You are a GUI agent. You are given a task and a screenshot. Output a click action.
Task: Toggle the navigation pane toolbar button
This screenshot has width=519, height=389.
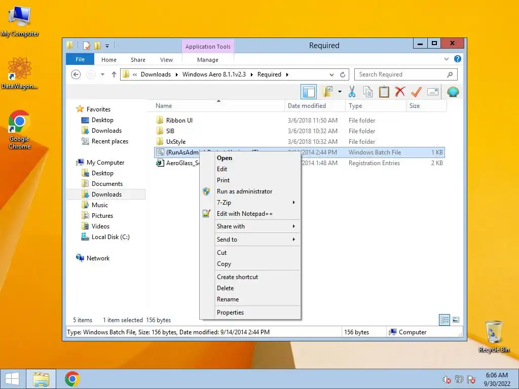(309, 92)
